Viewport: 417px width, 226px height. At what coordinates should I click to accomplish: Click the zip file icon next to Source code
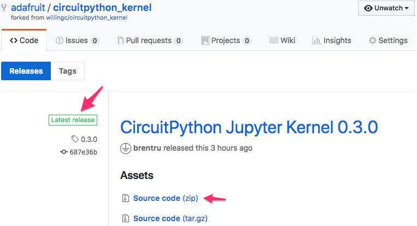tap(126, 198)
